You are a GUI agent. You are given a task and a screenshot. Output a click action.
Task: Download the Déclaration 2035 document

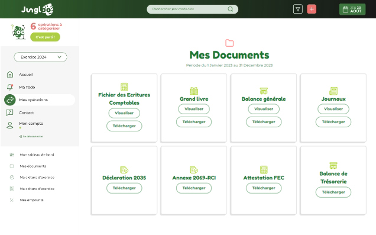click(124, 188)
